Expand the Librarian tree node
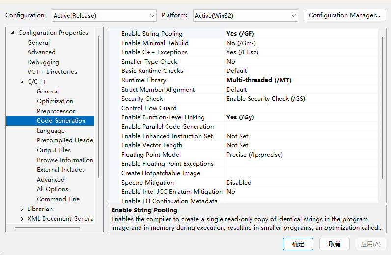The height and width of the screenshot is (255, 391). pyautogui.click(x=22, y=209)
